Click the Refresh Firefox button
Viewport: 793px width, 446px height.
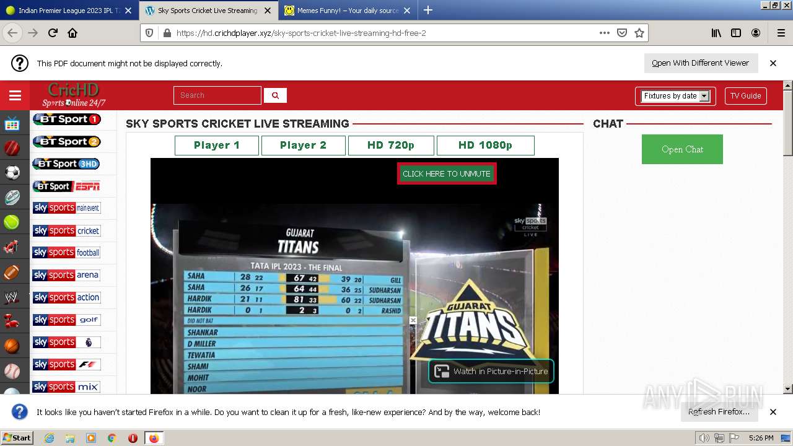click(x=719, y=412)
